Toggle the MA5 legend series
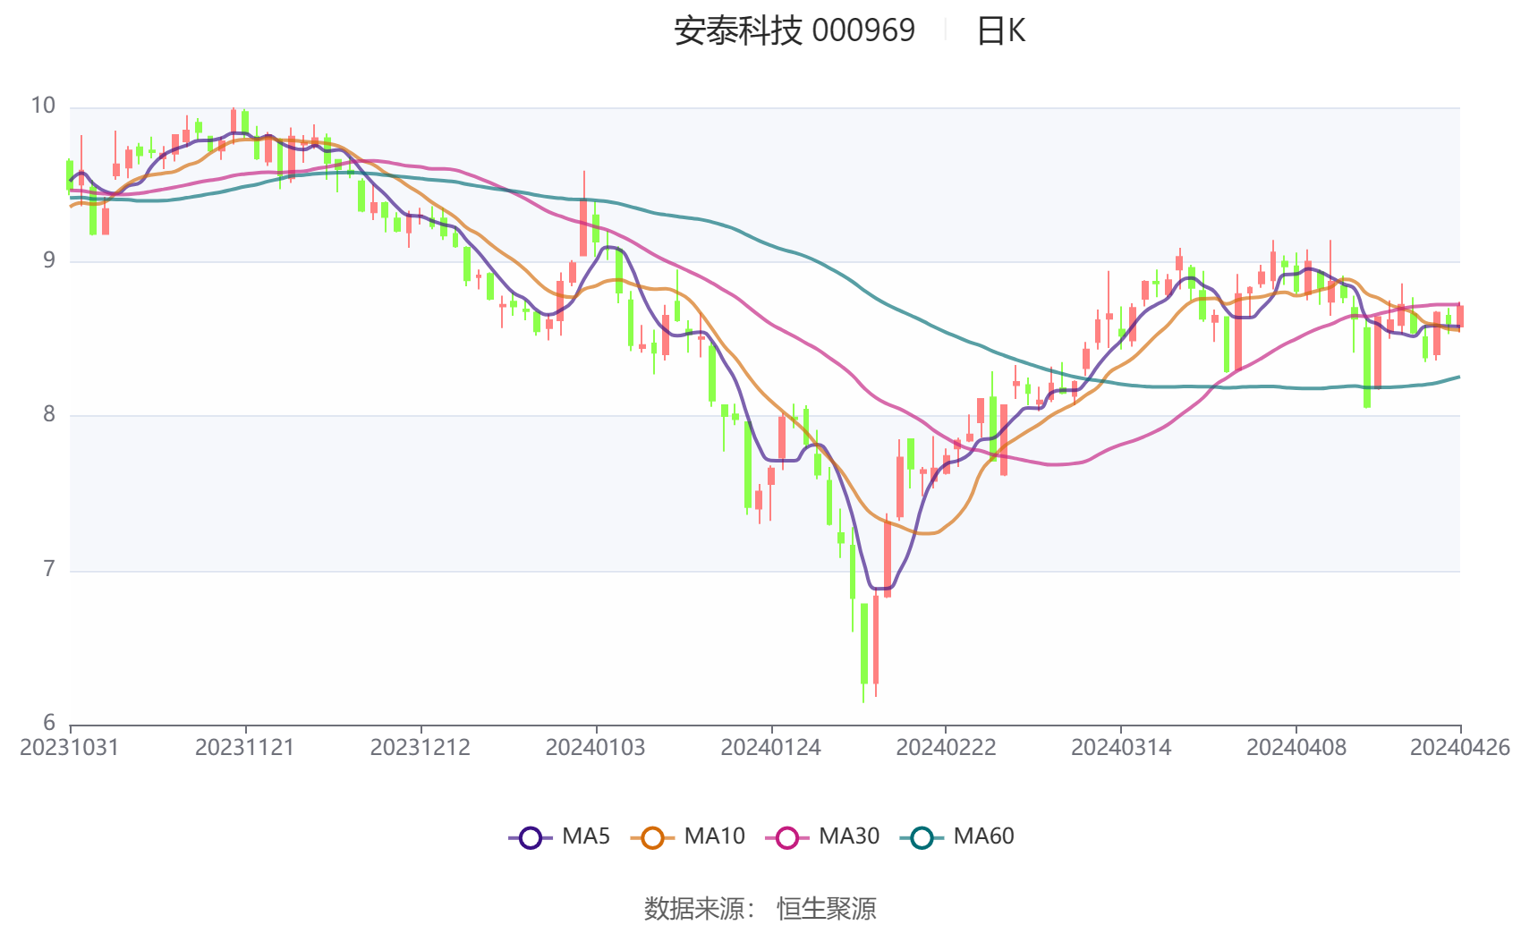This screenshot has width=1521, height=925. coord(559,837)
